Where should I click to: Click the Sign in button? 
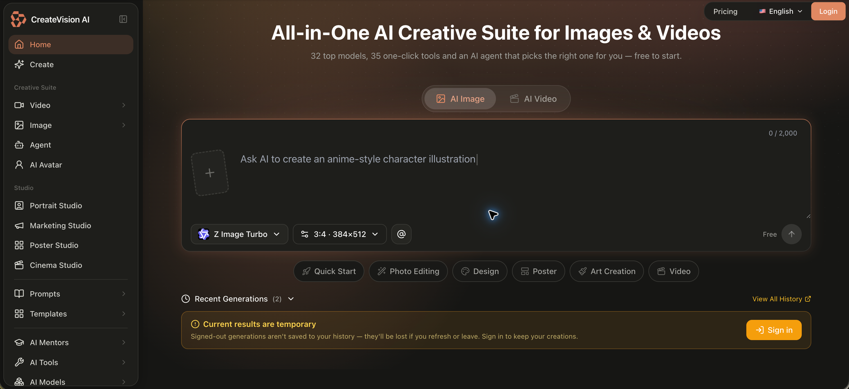(774, 330)
